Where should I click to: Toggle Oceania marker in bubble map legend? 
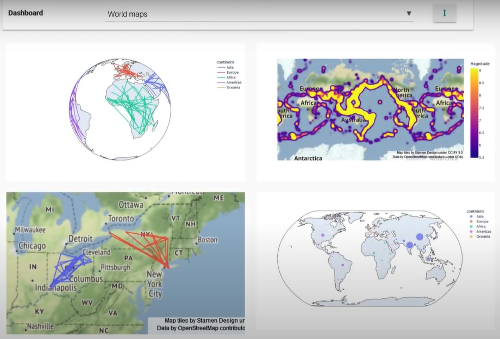483,236
